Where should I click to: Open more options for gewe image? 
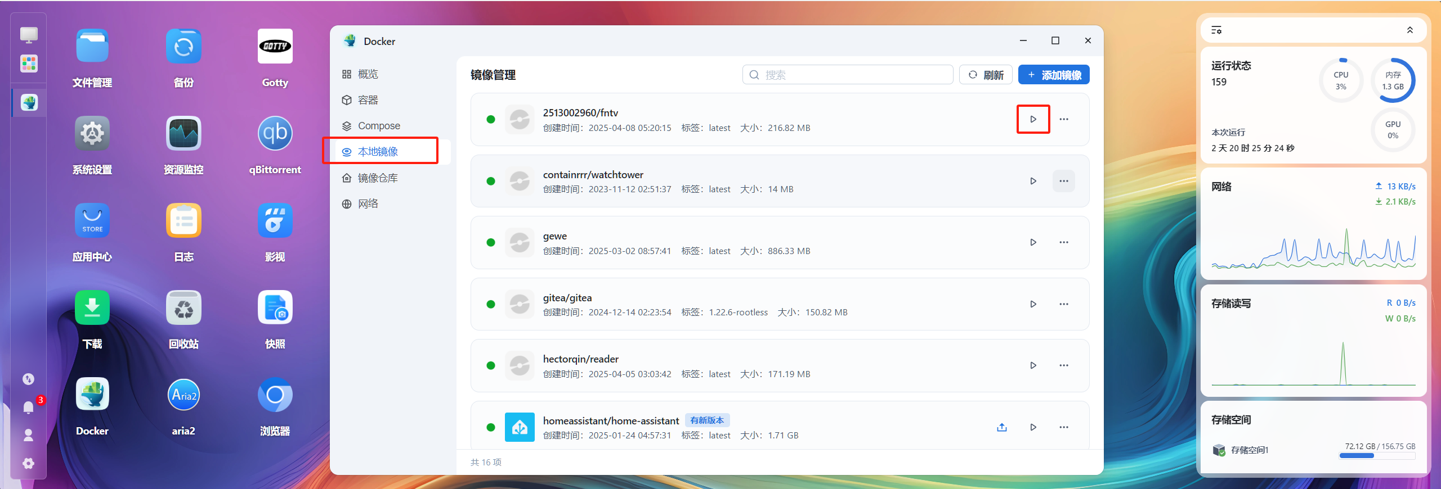tap(1063, 242)
